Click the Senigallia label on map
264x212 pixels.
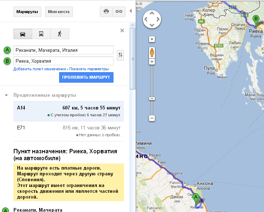point(174,173)
